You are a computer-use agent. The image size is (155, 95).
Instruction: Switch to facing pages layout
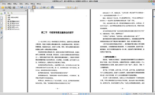[x=127, y=94]
